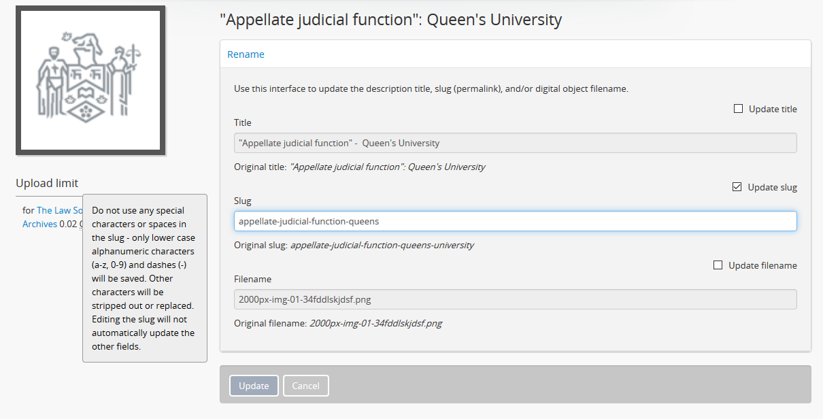Uncheck the Update slug checkbox
823x419 pixels.
click(737, 187)
